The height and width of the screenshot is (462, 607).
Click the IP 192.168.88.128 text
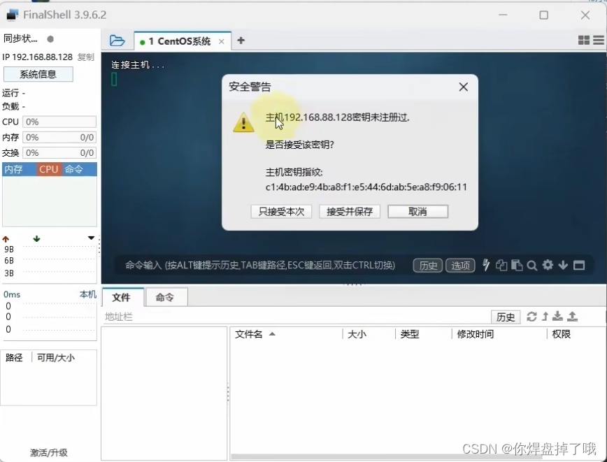click(38, 57)
